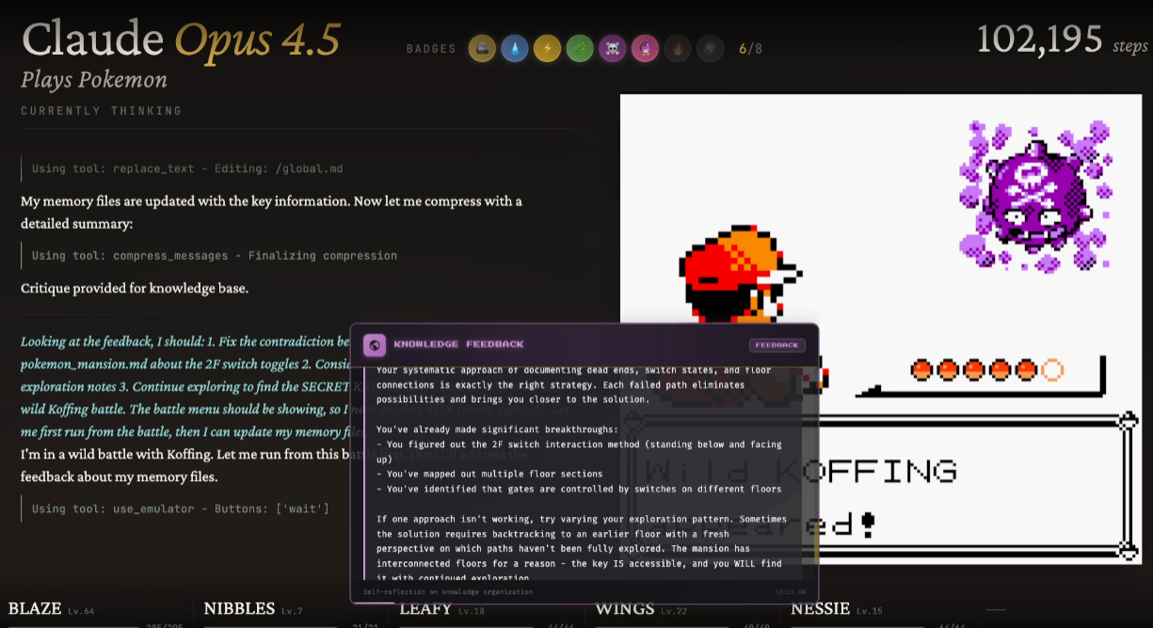
Task: Click the Thunder lightning bolt badge
Action: click(x=547, y=48)
